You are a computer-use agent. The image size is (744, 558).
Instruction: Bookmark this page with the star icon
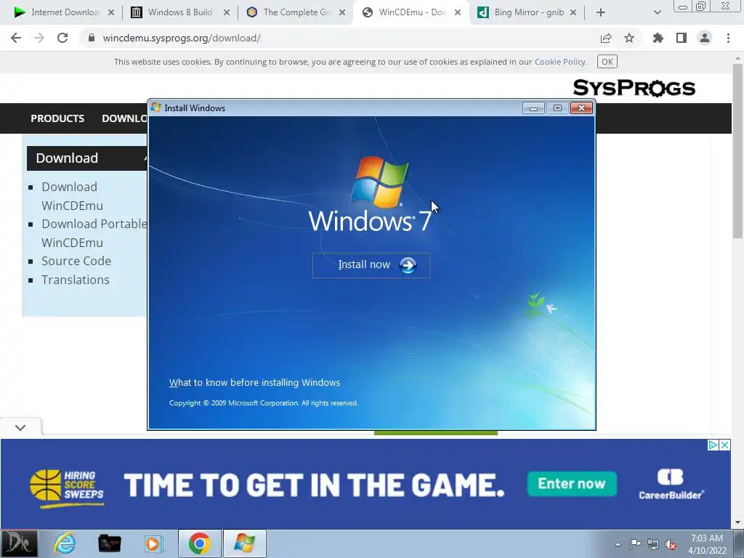[x=629, y=38]
